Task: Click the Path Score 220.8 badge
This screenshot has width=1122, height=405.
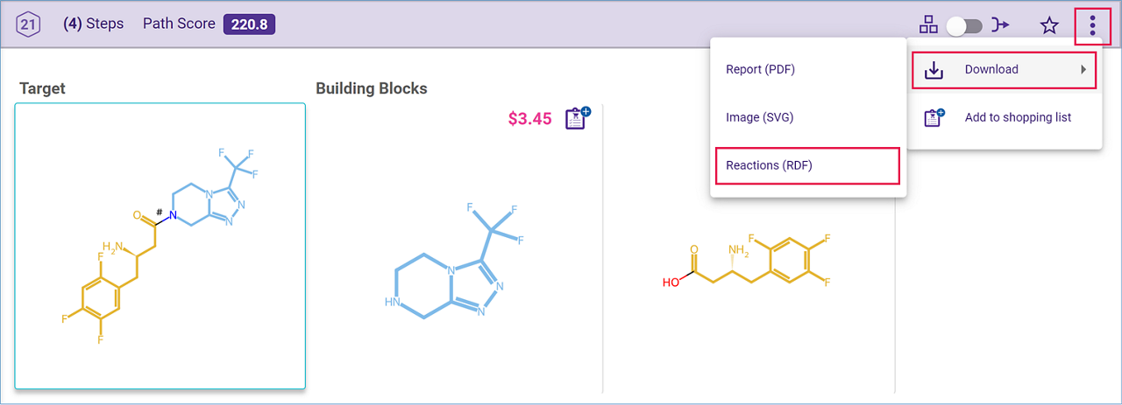Action: point(249,24)
